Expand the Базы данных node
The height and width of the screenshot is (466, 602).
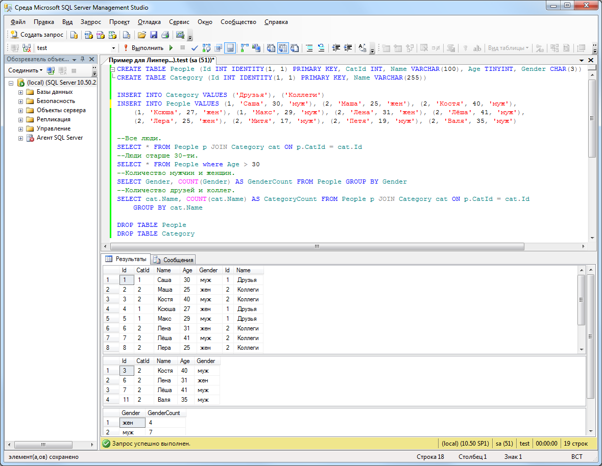pos(21,92)
